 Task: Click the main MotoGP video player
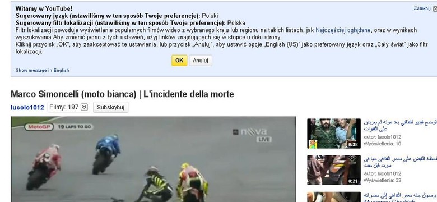point(154,159)
